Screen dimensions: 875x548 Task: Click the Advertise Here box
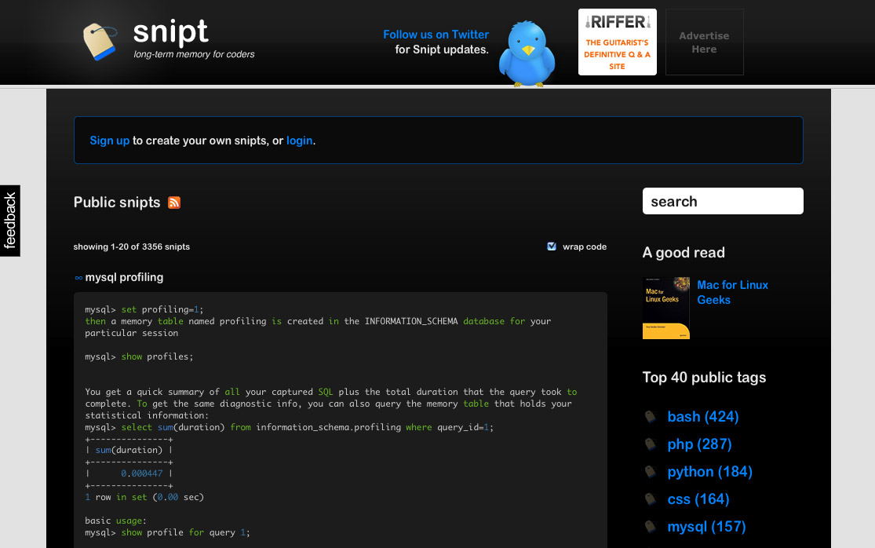coord(704,42)
